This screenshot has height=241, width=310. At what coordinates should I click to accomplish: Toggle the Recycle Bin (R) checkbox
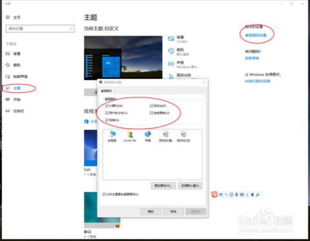tap(151, 106)
